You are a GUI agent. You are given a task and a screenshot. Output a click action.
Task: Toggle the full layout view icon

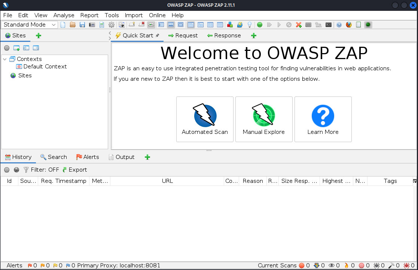pyautogui.click(x=180, y=25)
